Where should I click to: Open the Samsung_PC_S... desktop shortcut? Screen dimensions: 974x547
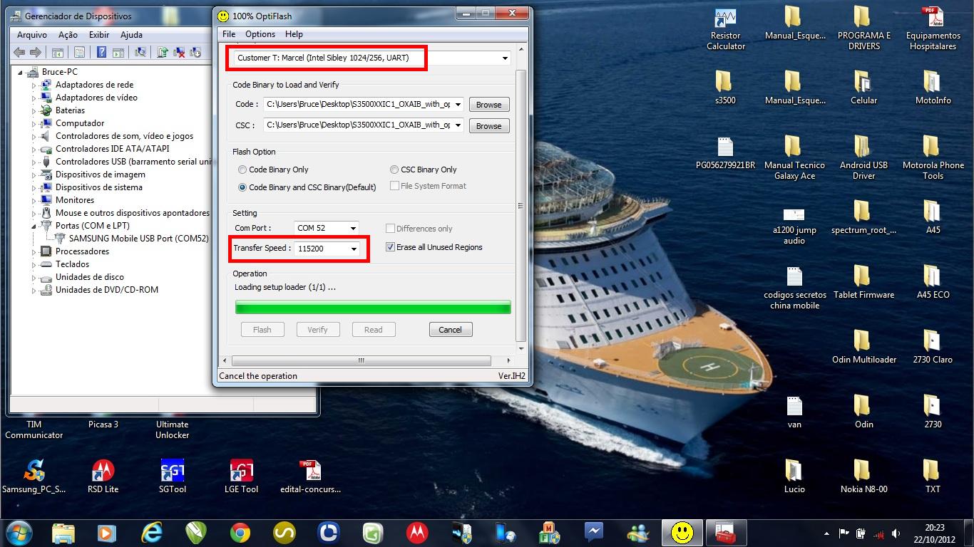pos(34,476)
